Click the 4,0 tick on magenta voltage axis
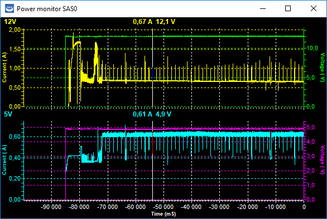This screenshot has height=219, width=327. pos(311,142)
